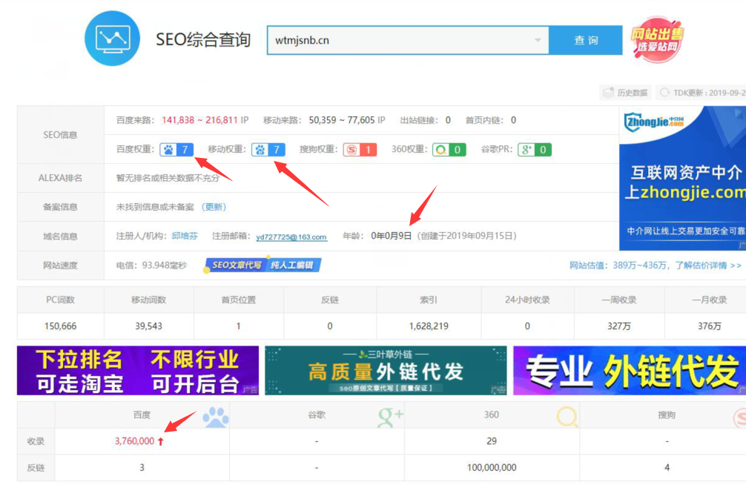746x485 pixels.
Task: Click 360 收录 value 29
Action: (x=492, y=441)
